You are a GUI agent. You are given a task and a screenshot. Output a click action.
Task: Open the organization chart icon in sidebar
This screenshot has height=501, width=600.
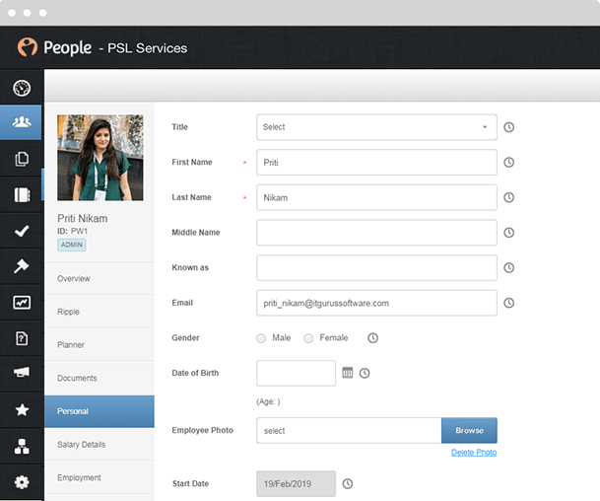(22, 446)
